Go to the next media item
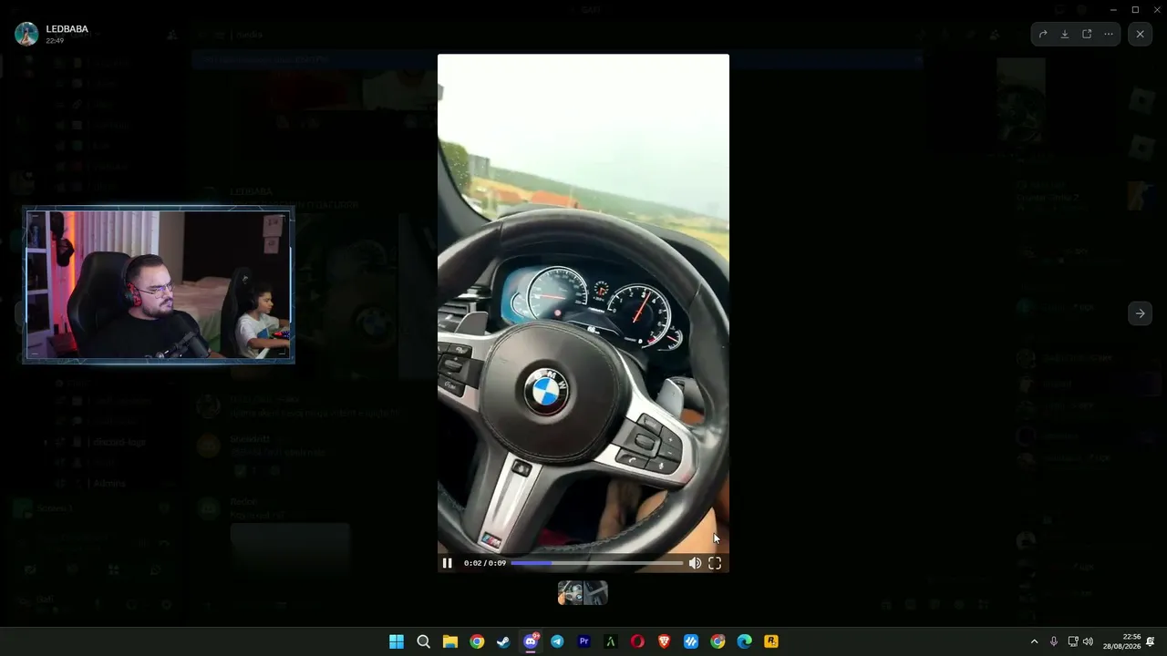Viewport: 1167px width, 656px height. tap(1140, 313)
